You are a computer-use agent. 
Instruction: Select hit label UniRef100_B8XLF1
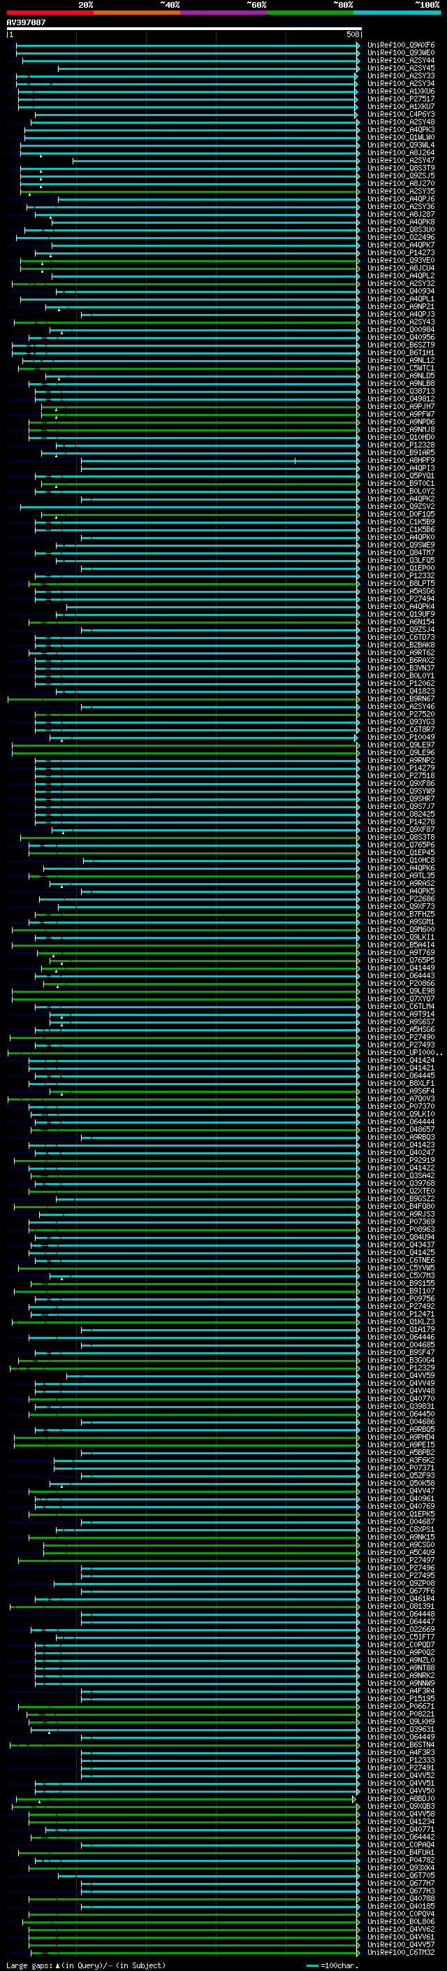(401, 1084)
